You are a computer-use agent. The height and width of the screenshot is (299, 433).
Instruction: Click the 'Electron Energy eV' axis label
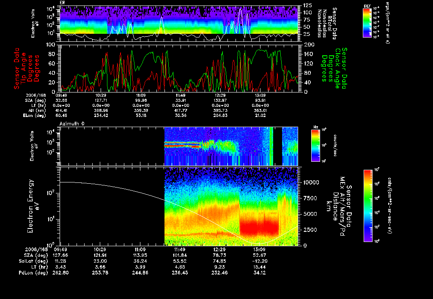click(x=33, y=207)
